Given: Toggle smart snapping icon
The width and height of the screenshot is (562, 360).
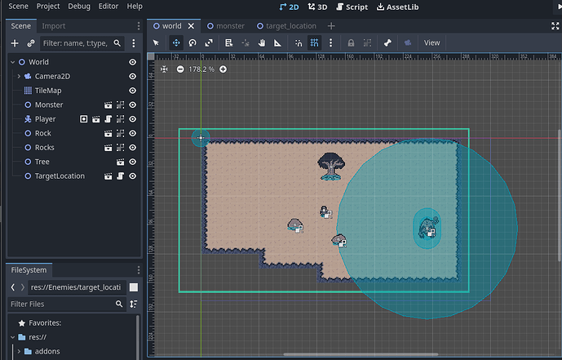Looking at the screenshot, I should (x=299, y=42).
